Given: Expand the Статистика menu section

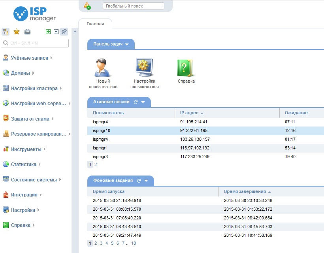Looking at the screenshot, I should pyautogui.click(x=23, y=164).
